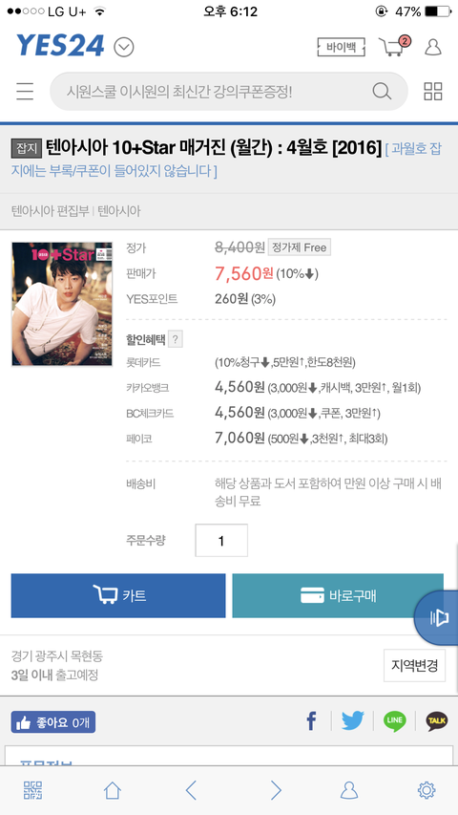The width and height of the screenshot is (458, 815).
Task: Share the product on Twitter
Action: (x=353, y=721)
